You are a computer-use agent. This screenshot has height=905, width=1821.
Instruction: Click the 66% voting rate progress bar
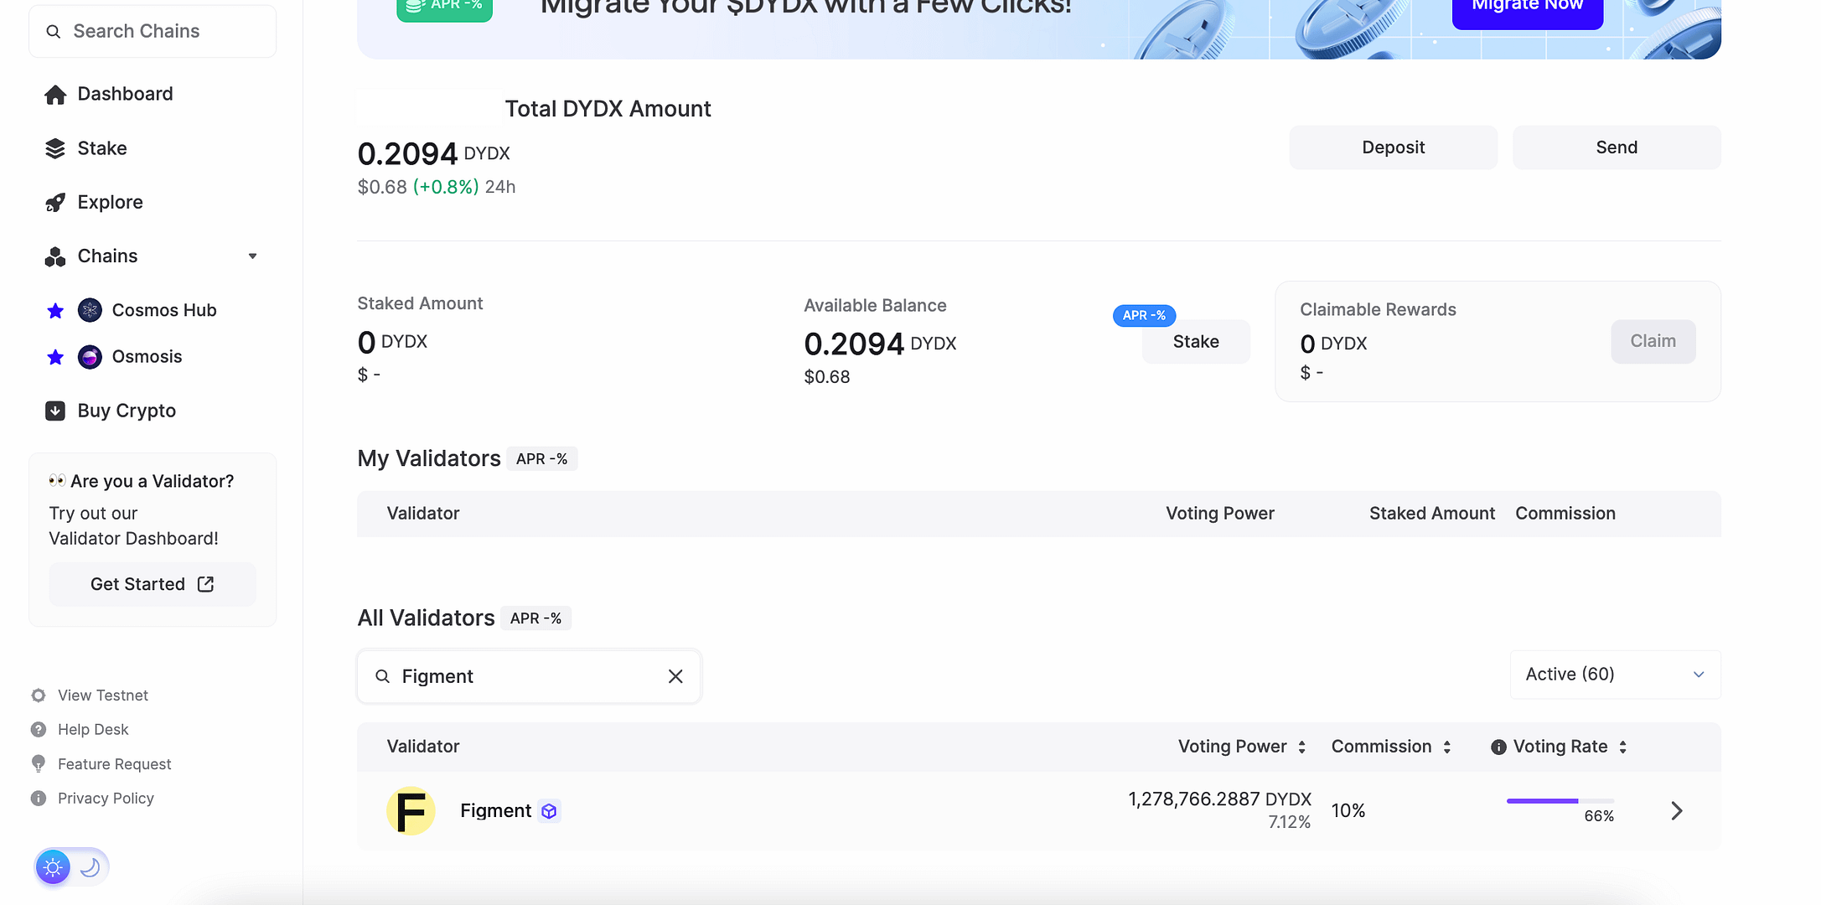coord(1559,801)
